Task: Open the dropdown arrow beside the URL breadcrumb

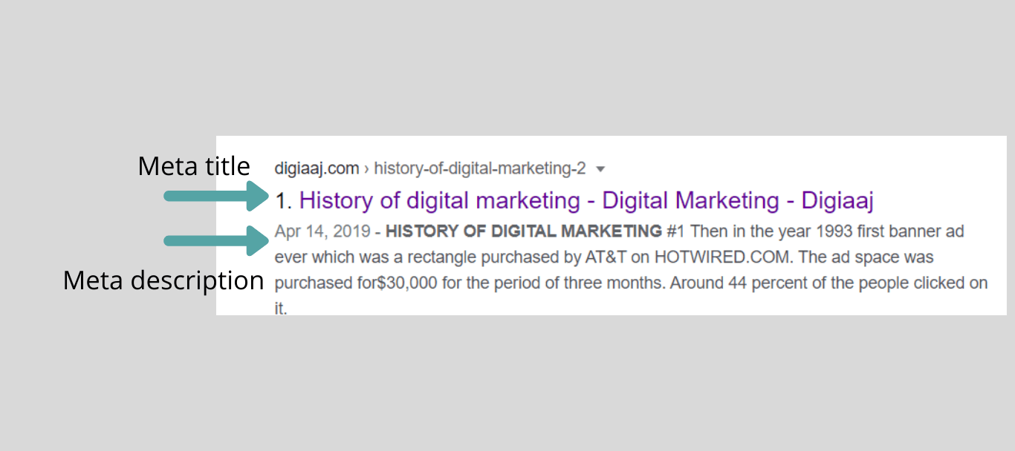Action: [x=600, y=169]
